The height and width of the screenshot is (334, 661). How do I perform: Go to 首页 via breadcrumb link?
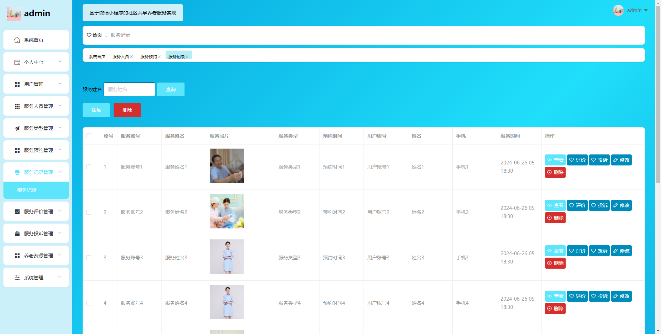pyautogui.click(x=97, y=35)
